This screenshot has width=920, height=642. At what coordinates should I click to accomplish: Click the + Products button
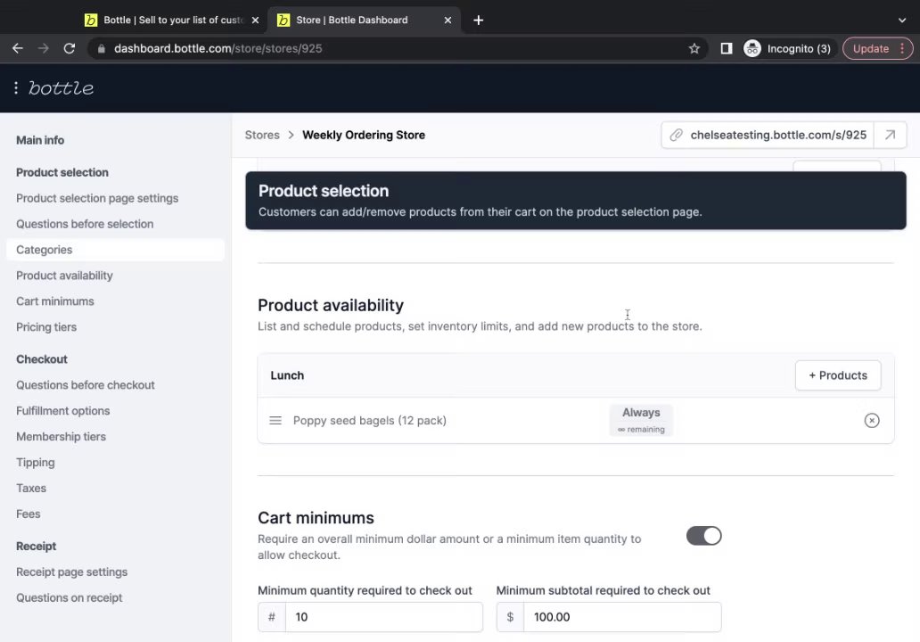pos(837,375)
